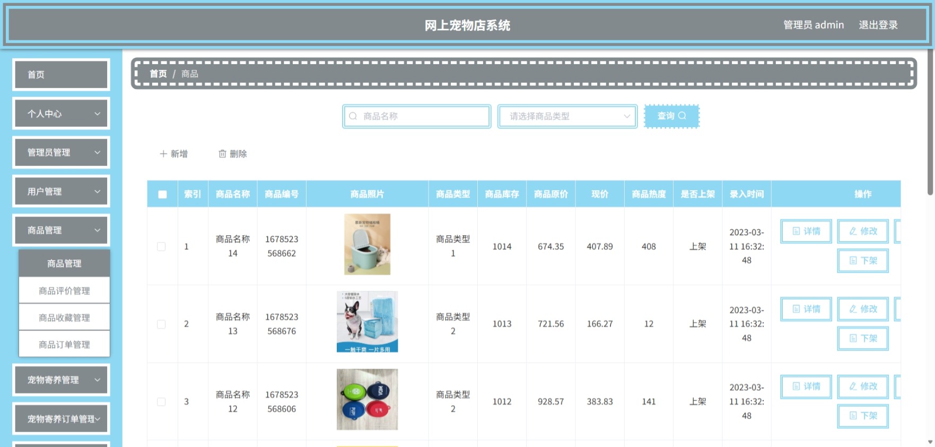
Task: Open 商品订单管理 submenu item
Action: (64, 344)
